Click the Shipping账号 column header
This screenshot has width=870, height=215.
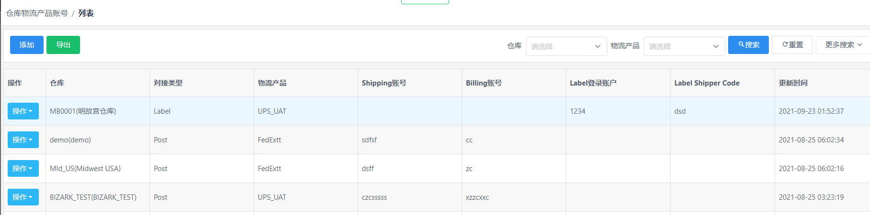(384, 83)
